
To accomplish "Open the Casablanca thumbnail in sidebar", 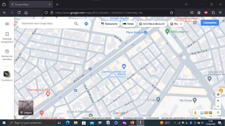I will pyautogui.click(x=7, y=75).
